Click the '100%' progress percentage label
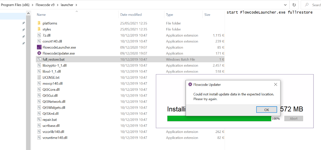321x150 pixels. [276, 119]
